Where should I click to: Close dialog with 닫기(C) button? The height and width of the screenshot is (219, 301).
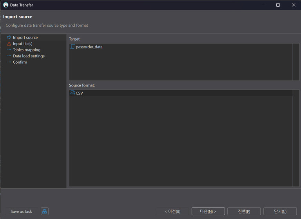(280, 212)
